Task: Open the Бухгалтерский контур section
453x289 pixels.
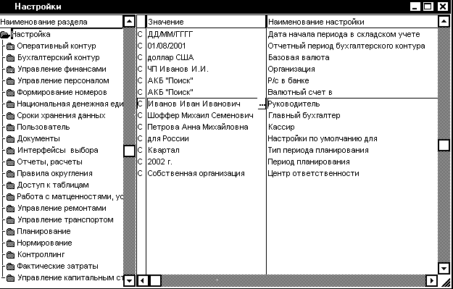Action: coord(59,57)
